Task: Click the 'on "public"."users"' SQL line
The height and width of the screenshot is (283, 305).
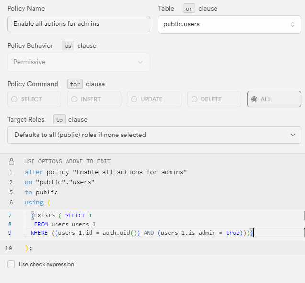Action: tap(59, 182)
